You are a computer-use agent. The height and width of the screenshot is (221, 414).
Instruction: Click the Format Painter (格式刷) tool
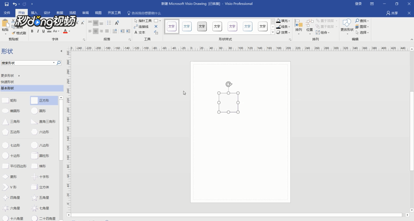coord(19,33)
